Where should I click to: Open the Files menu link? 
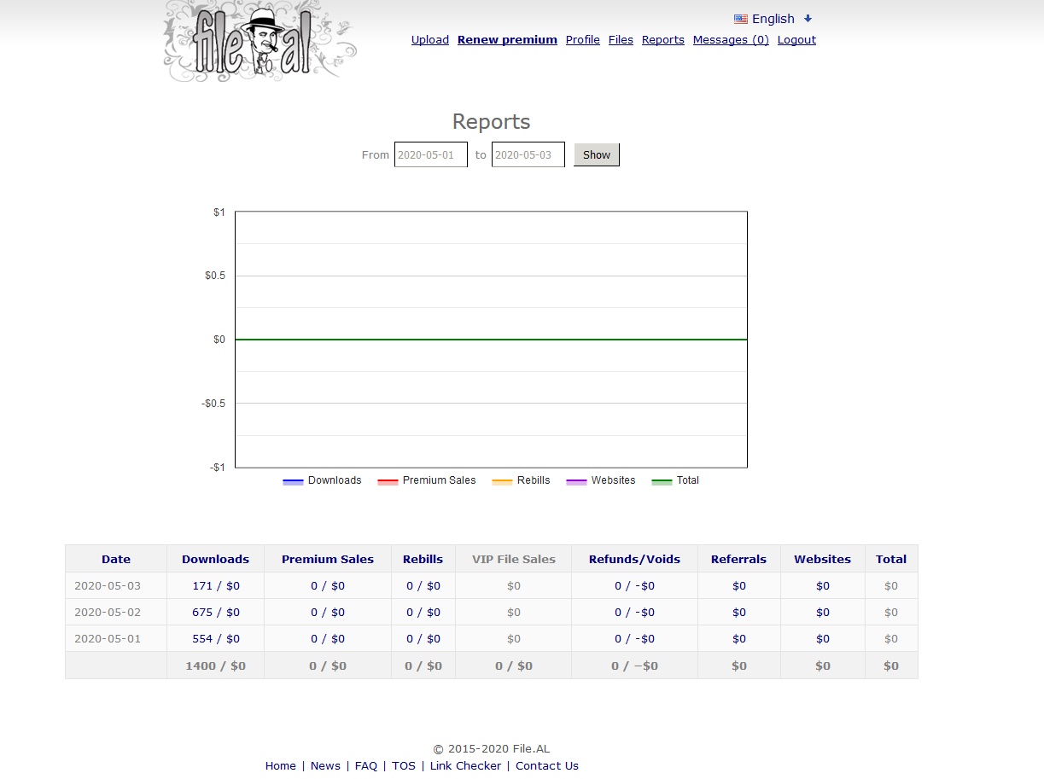click(x=621, y=39)
